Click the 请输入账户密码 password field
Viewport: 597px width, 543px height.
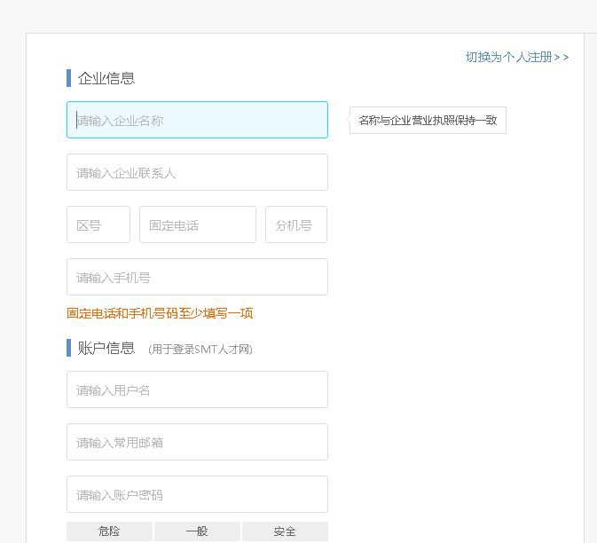pyautogui.click(x=197, y=494)
